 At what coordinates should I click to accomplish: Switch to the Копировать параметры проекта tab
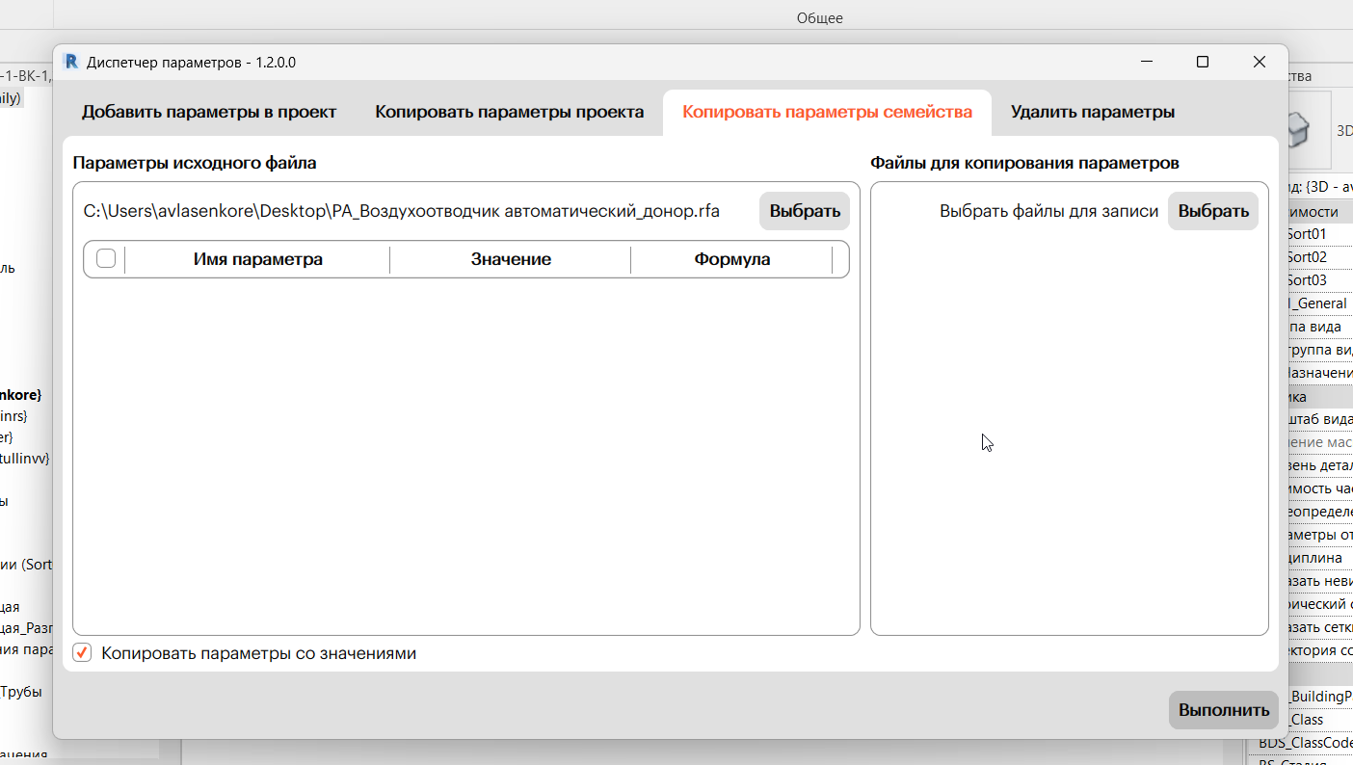pyautogui.click(x=510, y=112)
